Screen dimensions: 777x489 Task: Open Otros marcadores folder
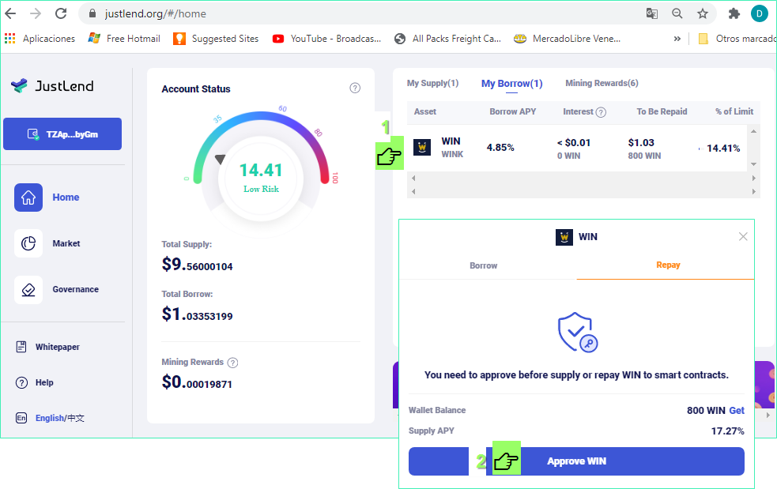click(x=737, y=39)
